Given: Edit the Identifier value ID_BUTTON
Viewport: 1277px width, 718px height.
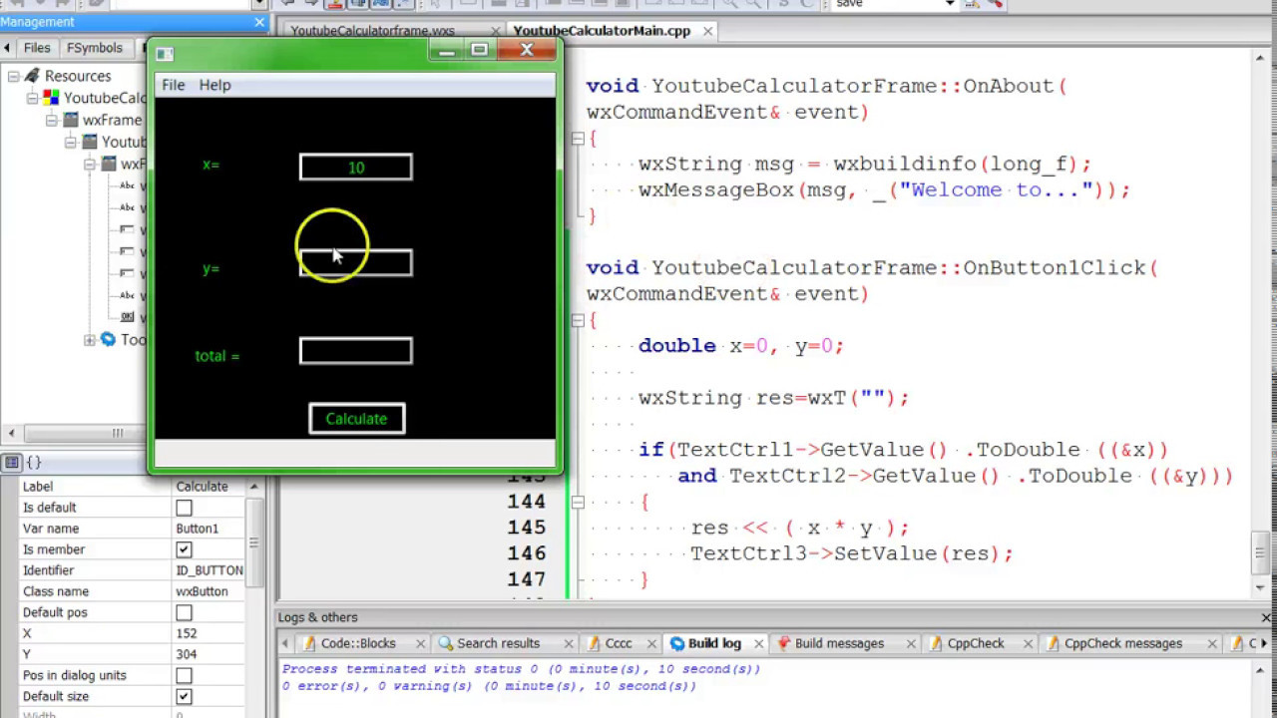Looking at the screenshot, I should coord(208,570).
